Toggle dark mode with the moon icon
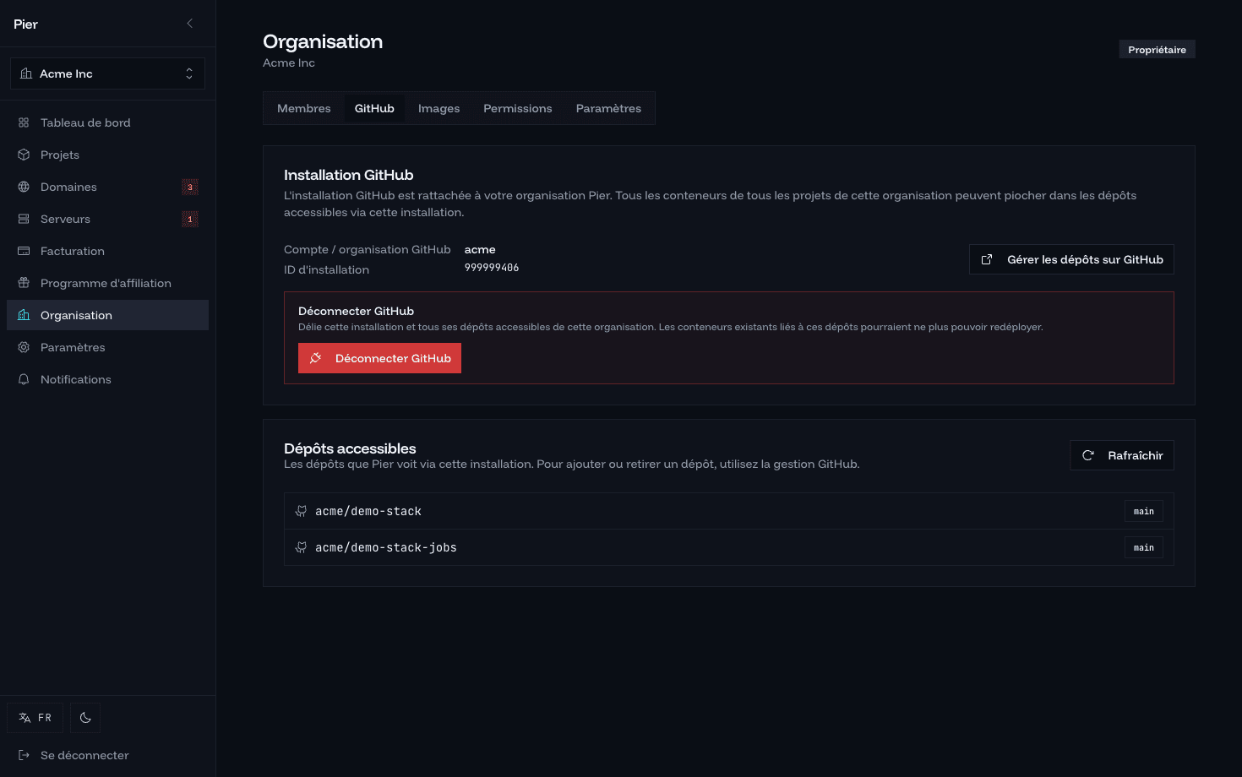This screenshot has height=777, width=1242. click(x=85, y=718)
